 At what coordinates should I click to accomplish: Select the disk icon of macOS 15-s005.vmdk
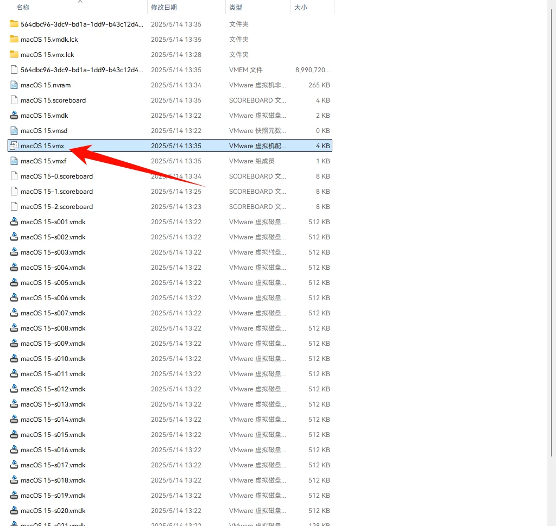pos(14,283)
